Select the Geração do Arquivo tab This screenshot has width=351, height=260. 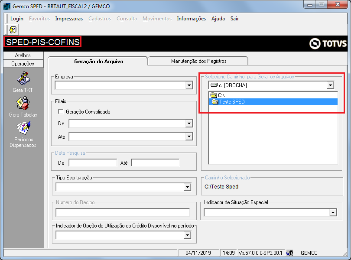click(98, 62)
